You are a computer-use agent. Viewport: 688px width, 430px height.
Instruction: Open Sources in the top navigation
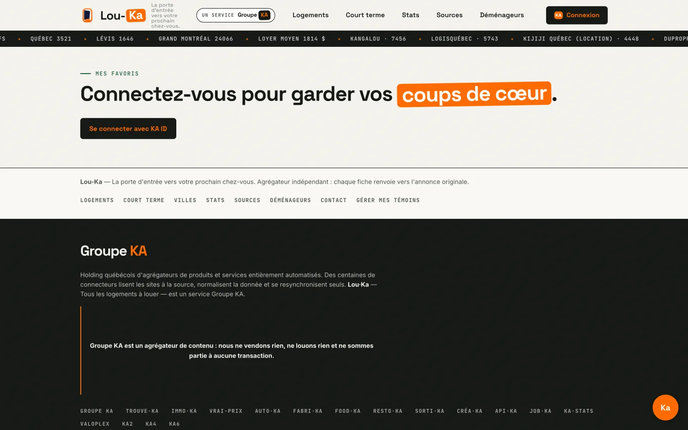[449, 15]
